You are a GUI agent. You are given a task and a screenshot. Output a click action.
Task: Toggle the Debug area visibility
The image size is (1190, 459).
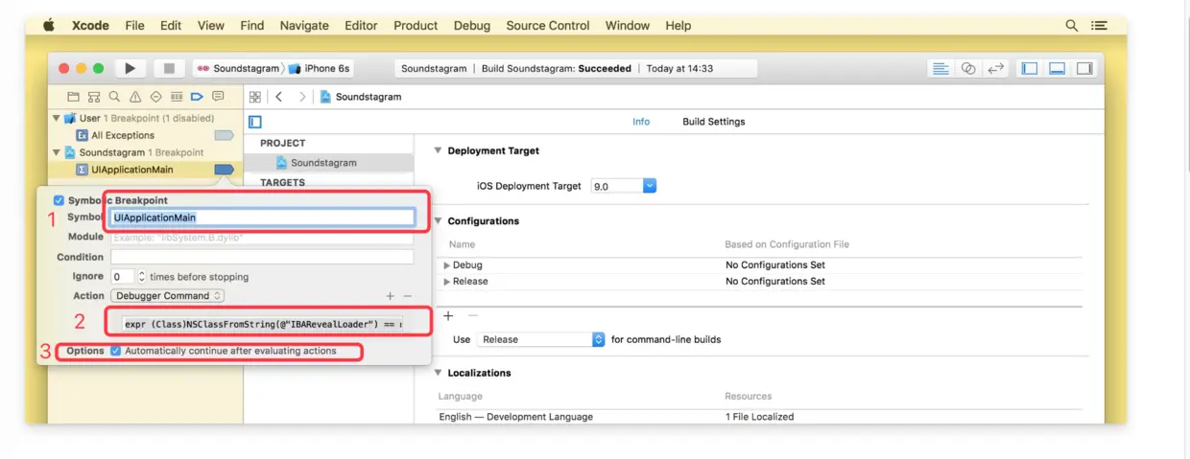coord(1057,68)
